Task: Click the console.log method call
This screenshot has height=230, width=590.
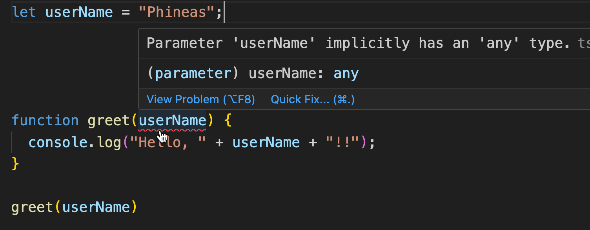Action: pyautogui.click(x=75, y=142)
